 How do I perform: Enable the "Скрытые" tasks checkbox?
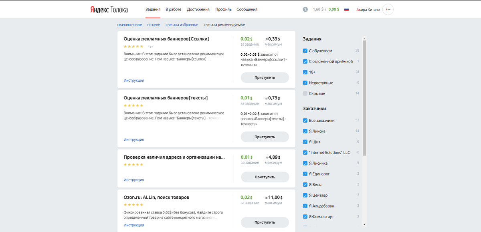305,93
